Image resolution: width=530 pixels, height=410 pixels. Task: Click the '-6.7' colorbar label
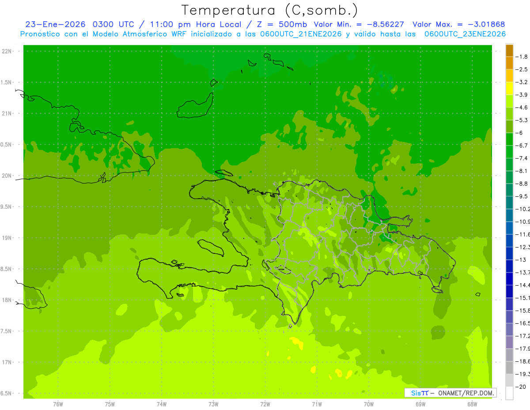tap(521, 146)
